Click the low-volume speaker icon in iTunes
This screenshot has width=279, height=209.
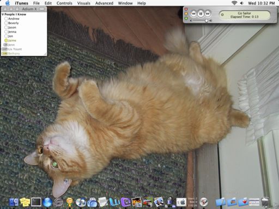pyautogui.click(x=191, y=21)
